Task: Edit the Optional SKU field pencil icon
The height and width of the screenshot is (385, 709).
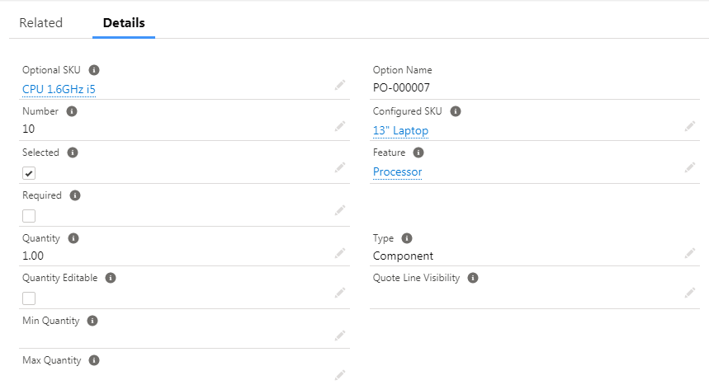Action: 339,86
